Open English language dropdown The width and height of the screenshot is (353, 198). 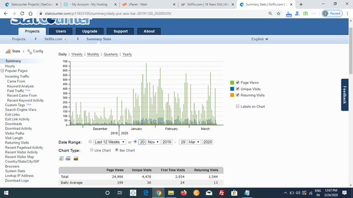[260, 39]
